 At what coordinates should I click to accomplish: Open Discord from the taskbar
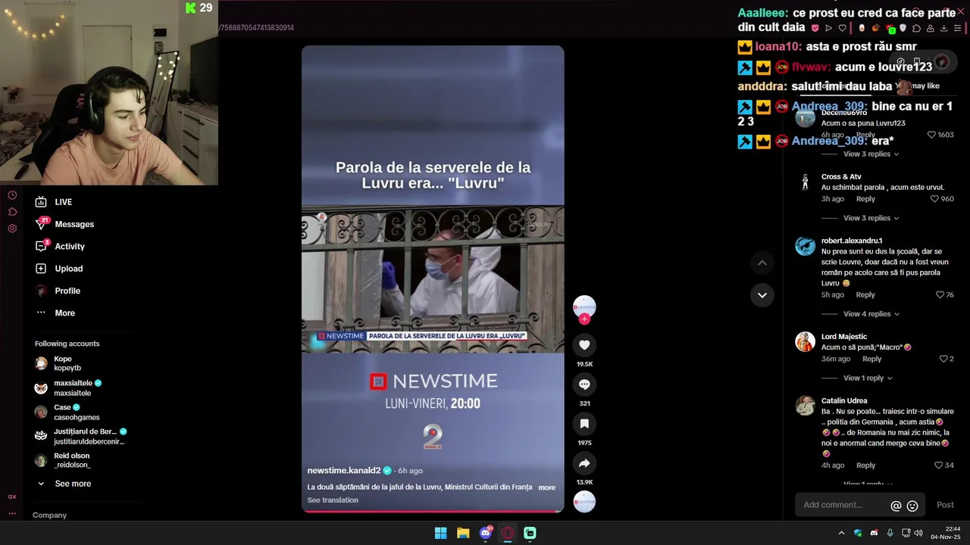(x=486, y=533)
